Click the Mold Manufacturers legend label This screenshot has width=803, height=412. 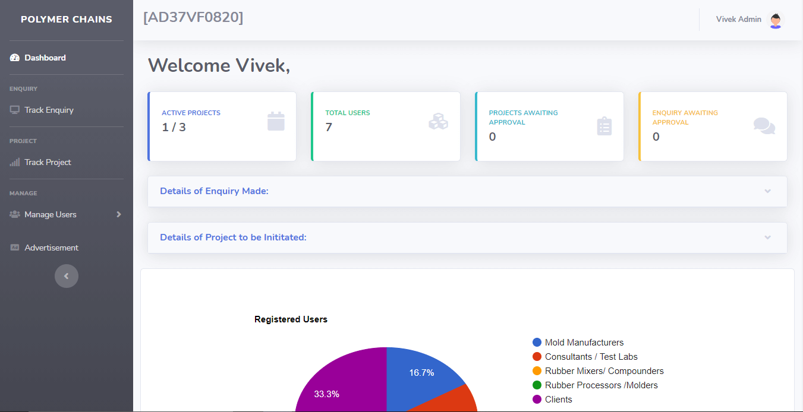pyautogui.click(x=584, y=343)
